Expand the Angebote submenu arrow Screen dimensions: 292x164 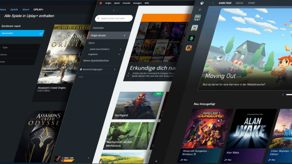click(x=119, y=55)
